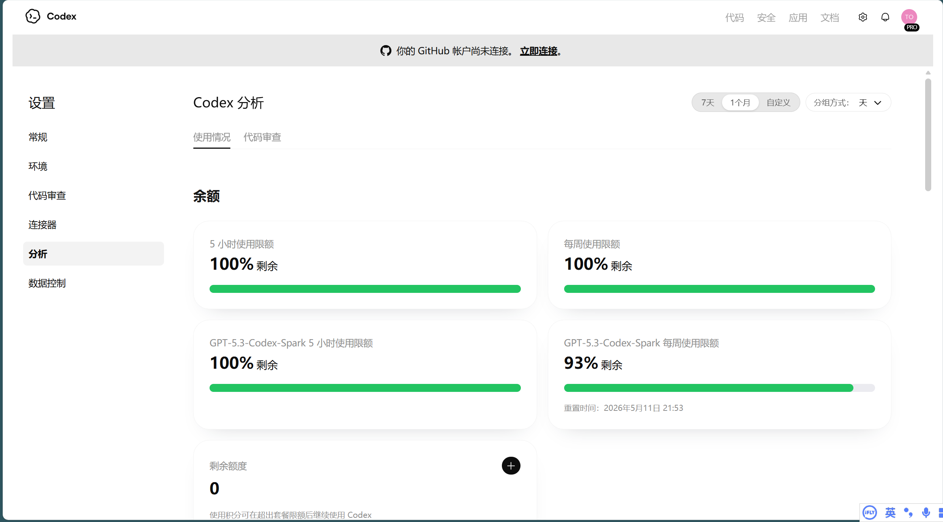Click the scrollbar up arrow
The height and width of the screenshot is (522, 943).
click(x=928, y=73)
